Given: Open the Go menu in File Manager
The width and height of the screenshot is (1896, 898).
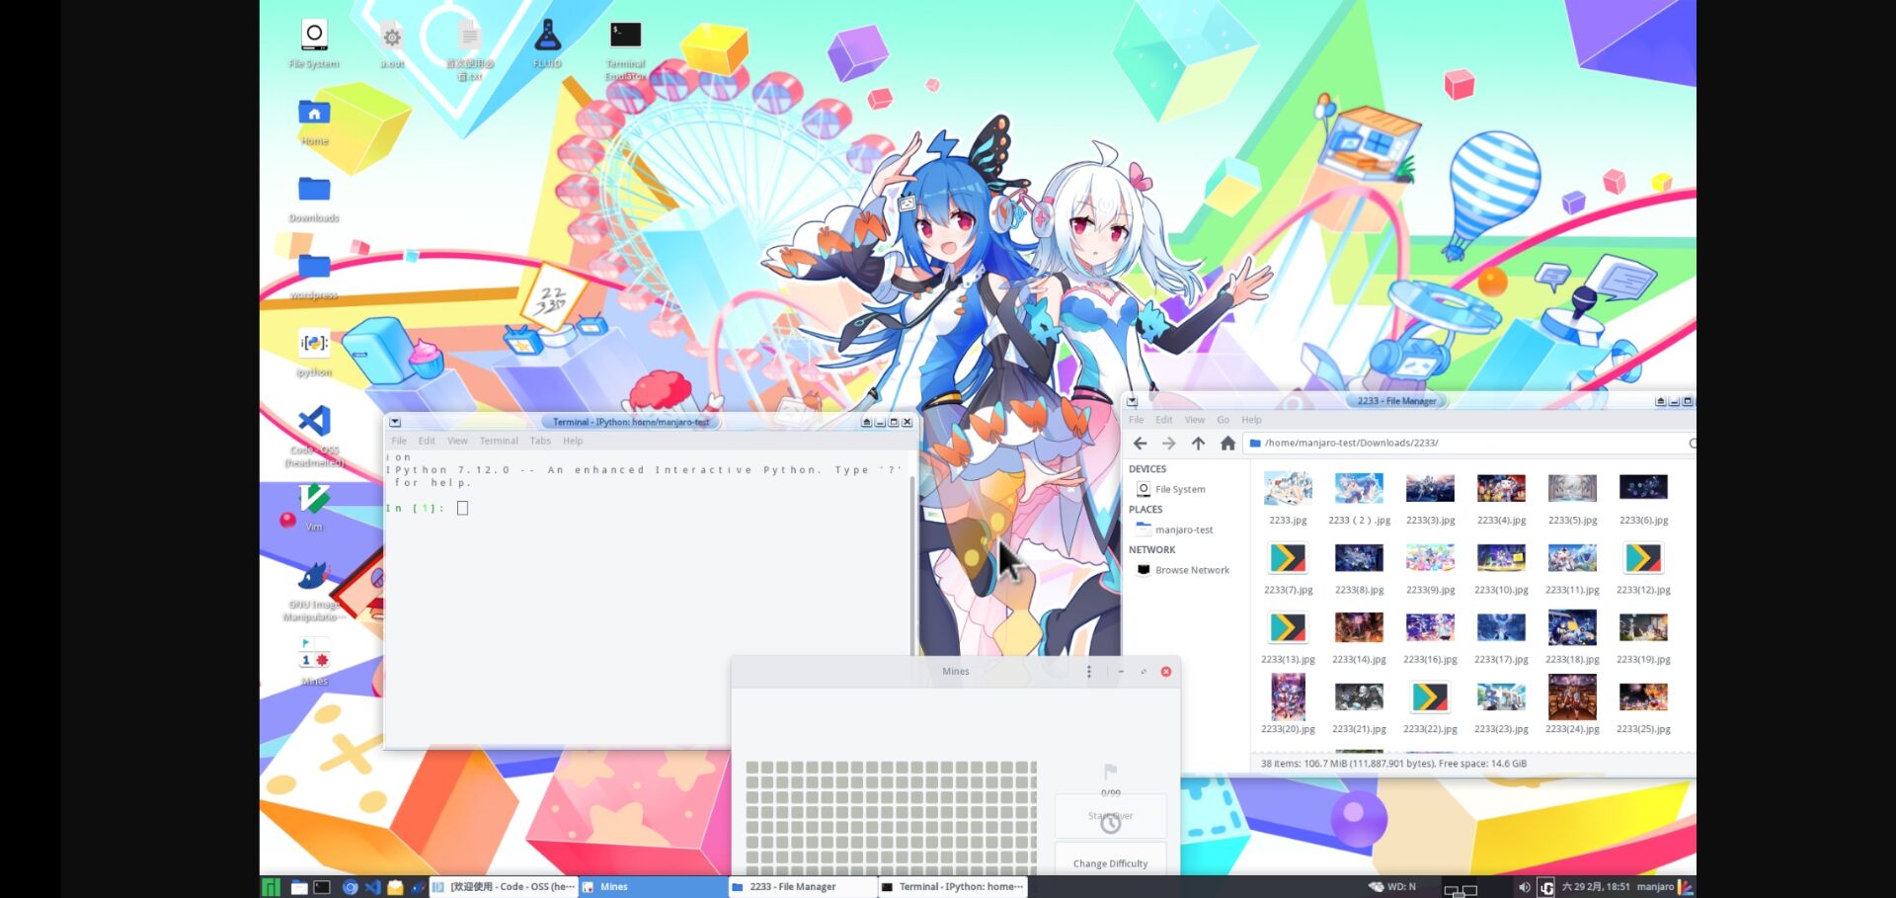Looking at the screenshot, I should tap(1223, 420).
